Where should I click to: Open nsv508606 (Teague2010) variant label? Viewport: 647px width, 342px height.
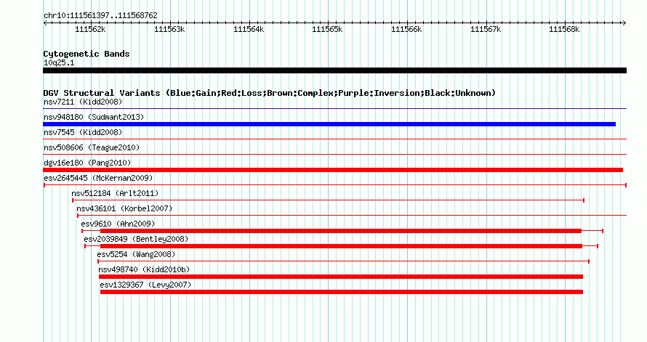click(92, 147)
